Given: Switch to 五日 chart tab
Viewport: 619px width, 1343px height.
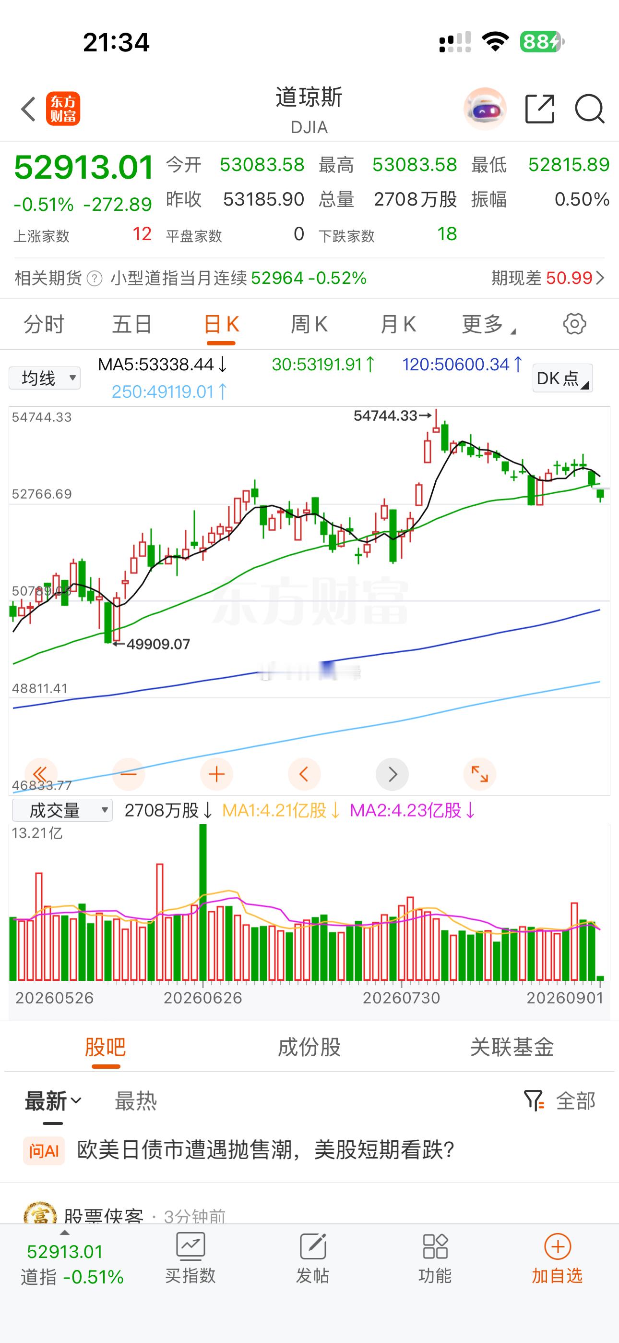Looking at the screenshot, I should [132, 324].
